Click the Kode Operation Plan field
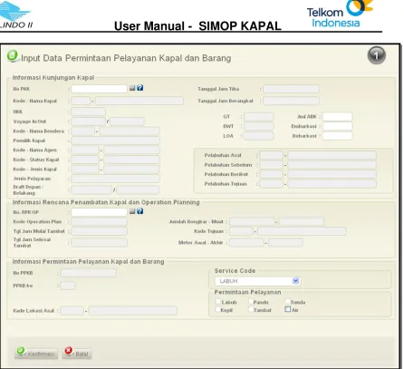404x369 pixels. pyautogui.click(x=99, y=222)
